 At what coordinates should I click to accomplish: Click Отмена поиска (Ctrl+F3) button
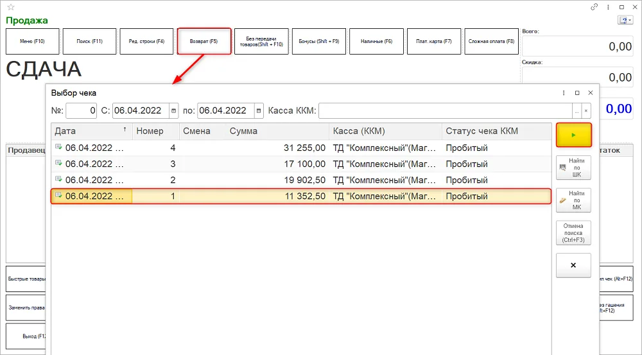point(573,233)
